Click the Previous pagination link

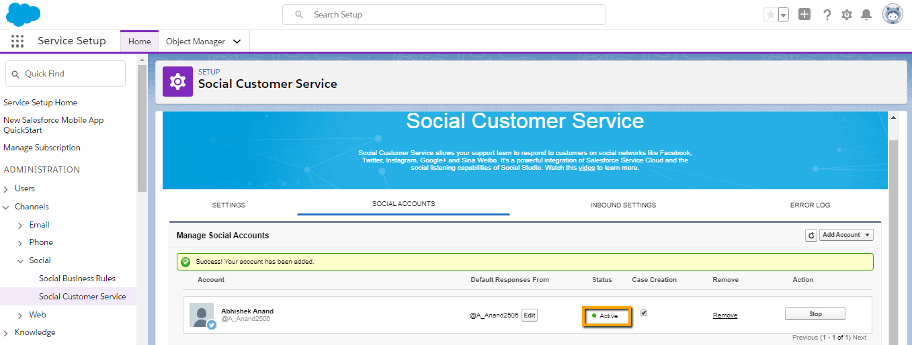coord(805,338)
